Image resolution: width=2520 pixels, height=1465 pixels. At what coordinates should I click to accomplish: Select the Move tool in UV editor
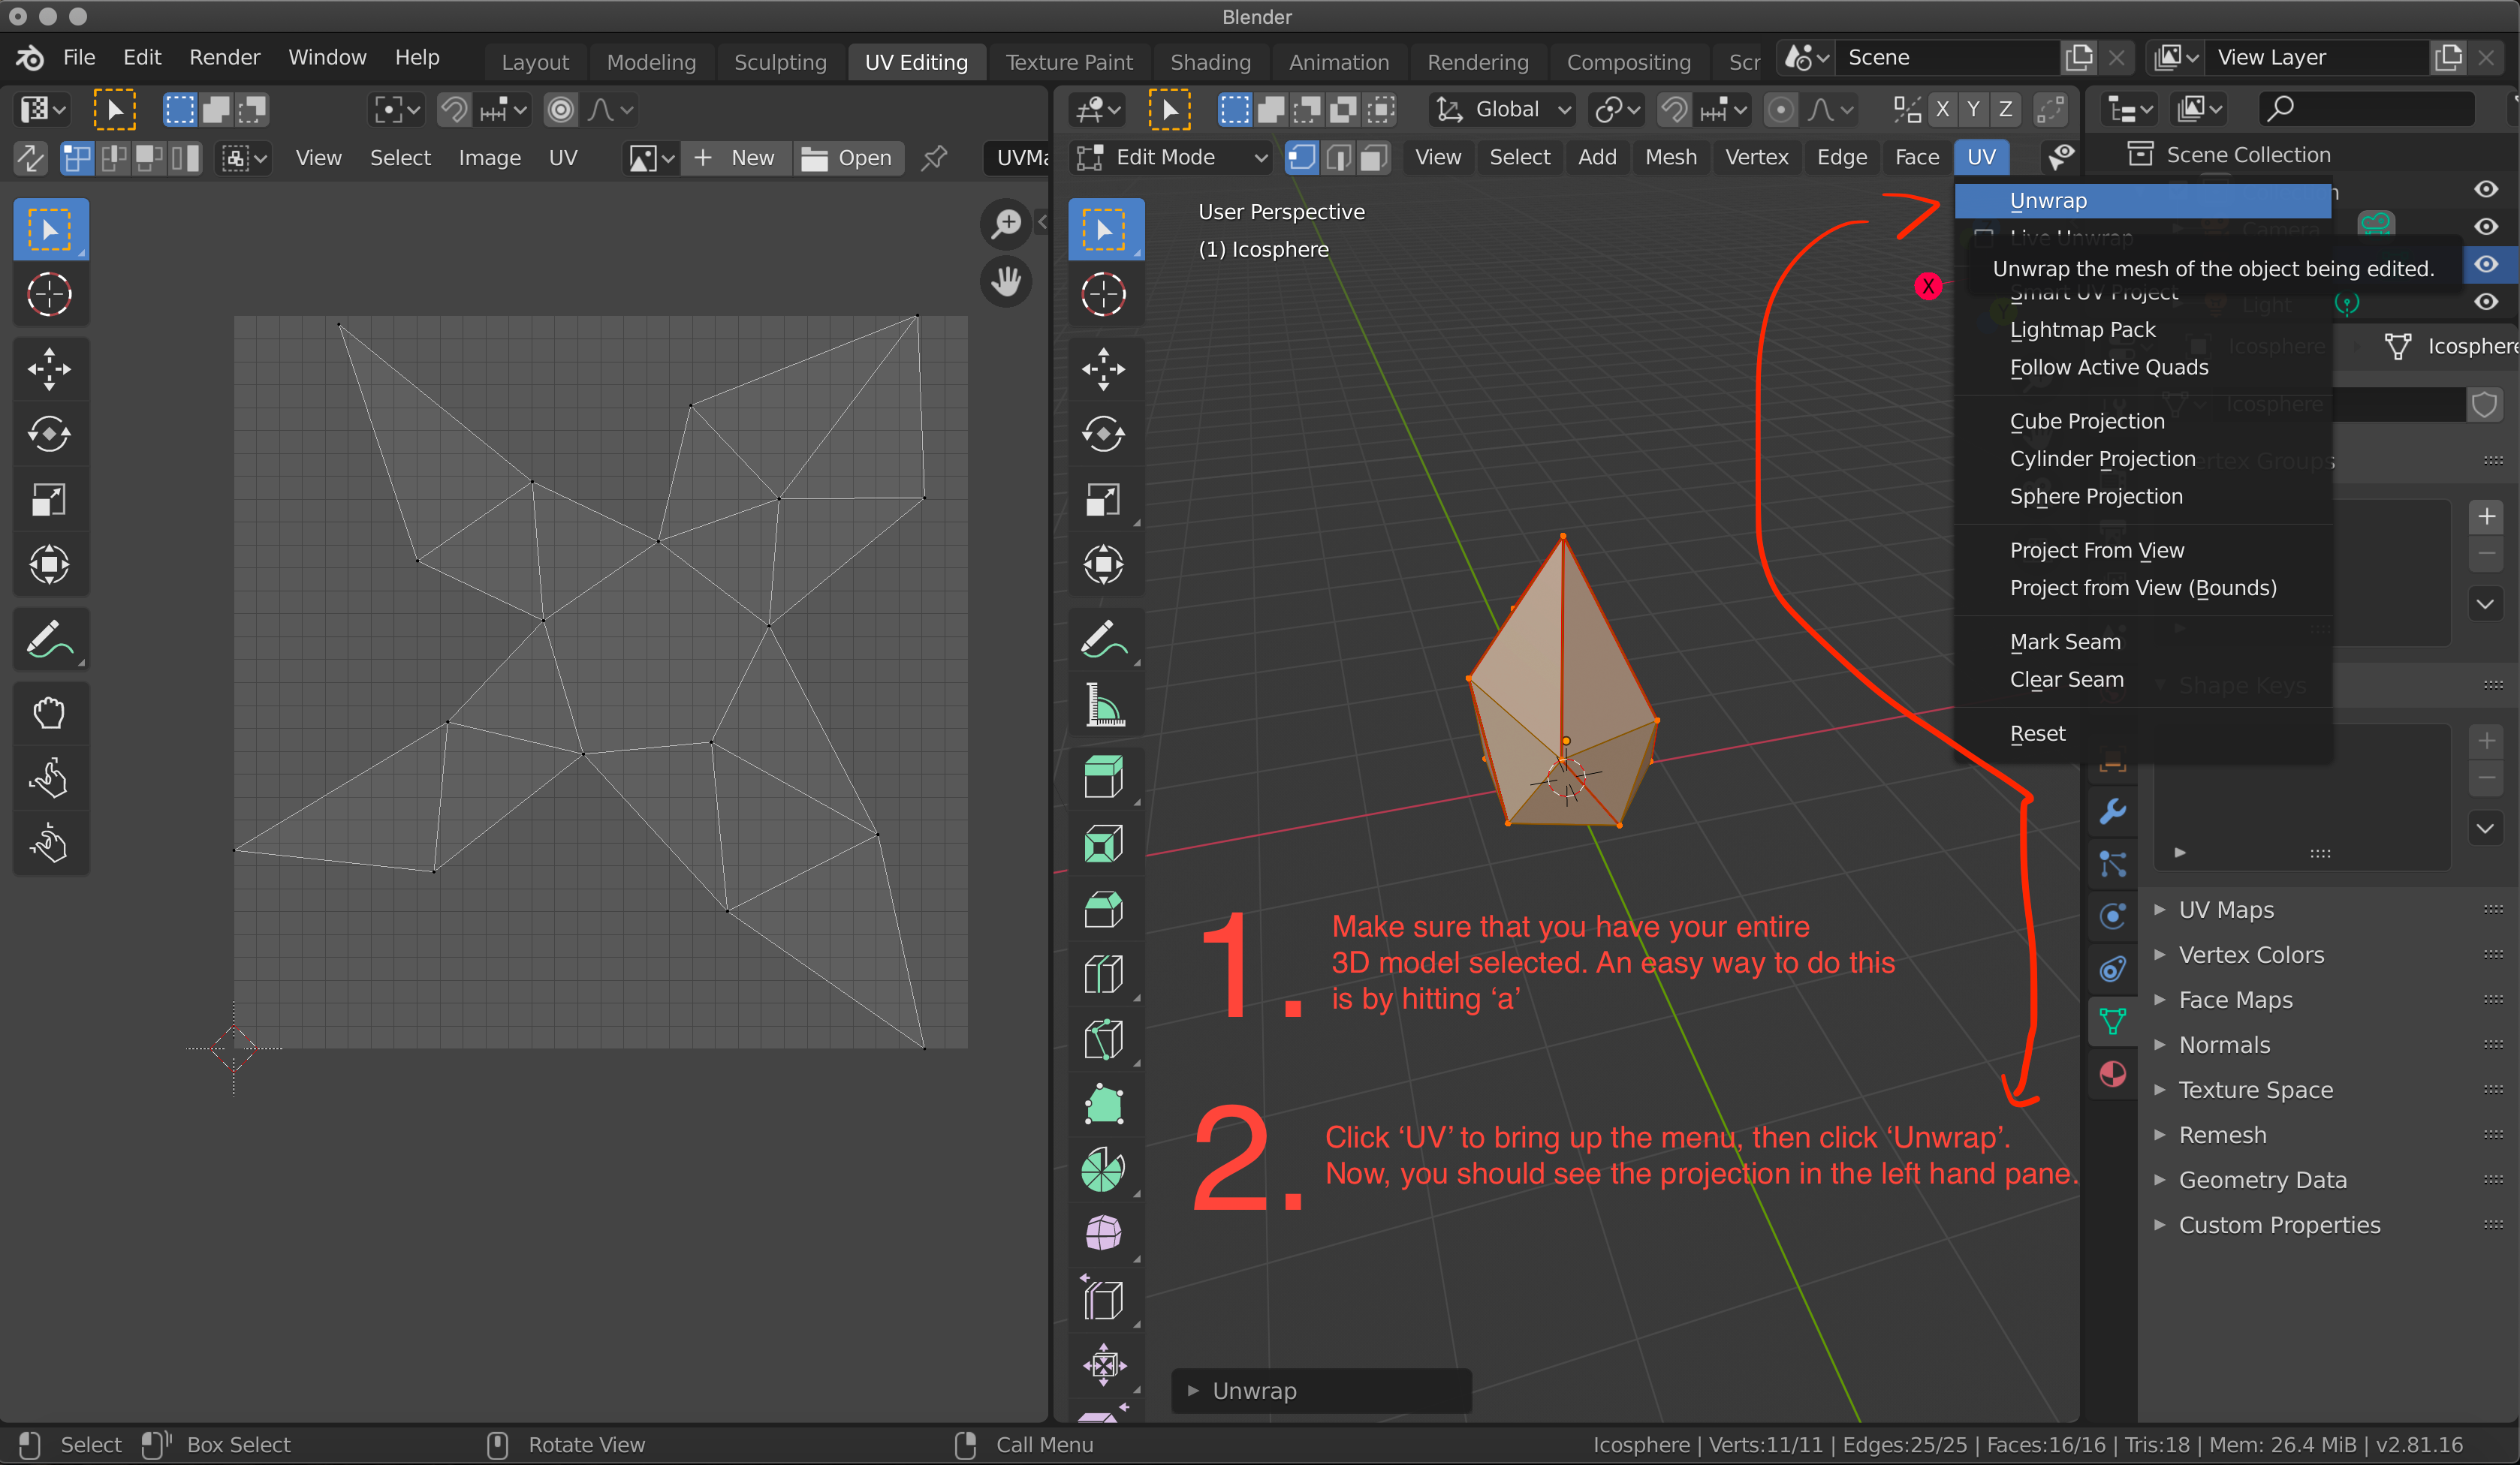tap(50, 370)
